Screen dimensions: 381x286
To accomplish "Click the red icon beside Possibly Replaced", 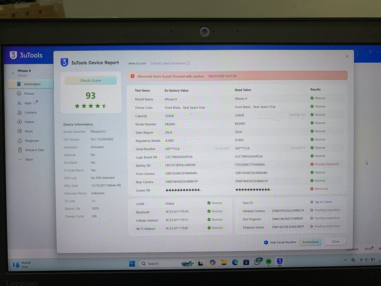I will pyautogui.click(x=312, y=164).
